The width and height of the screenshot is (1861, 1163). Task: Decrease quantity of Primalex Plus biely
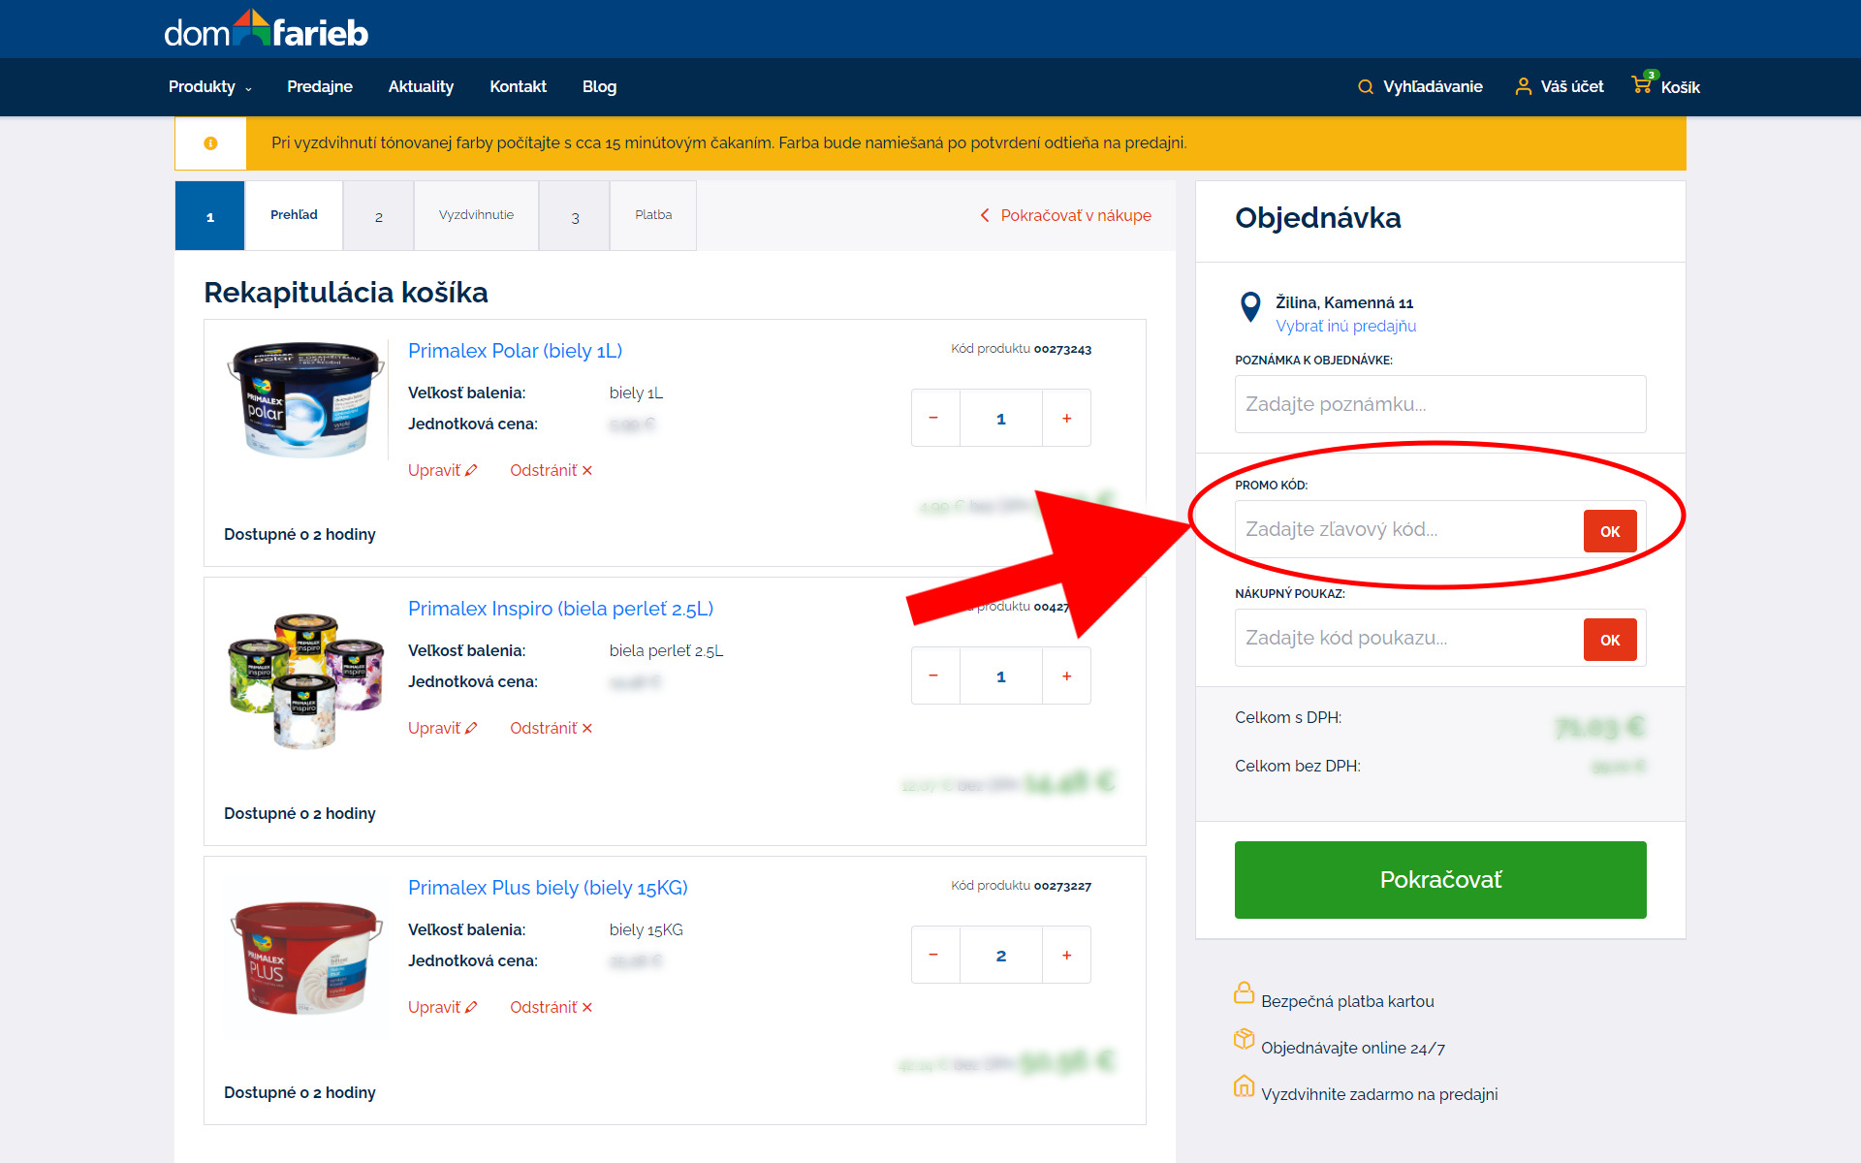(x=934, y=955)
